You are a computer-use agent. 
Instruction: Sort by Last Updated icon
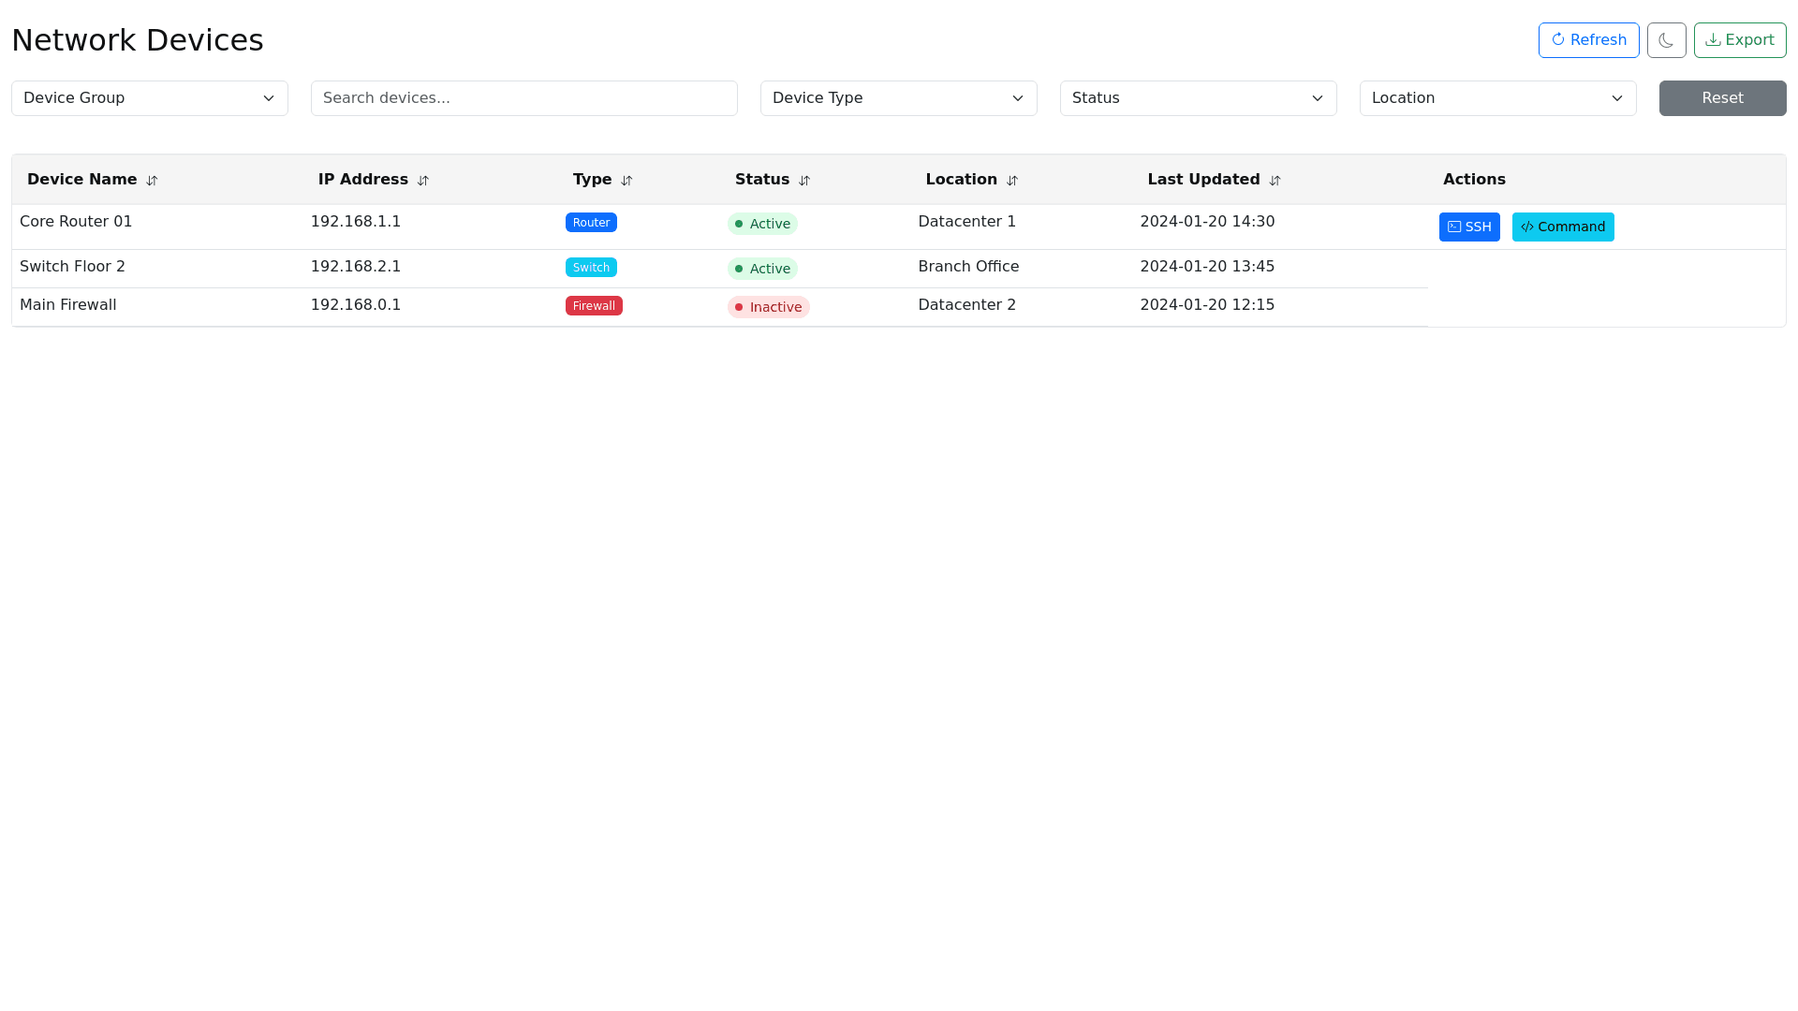click(1275, 181)
